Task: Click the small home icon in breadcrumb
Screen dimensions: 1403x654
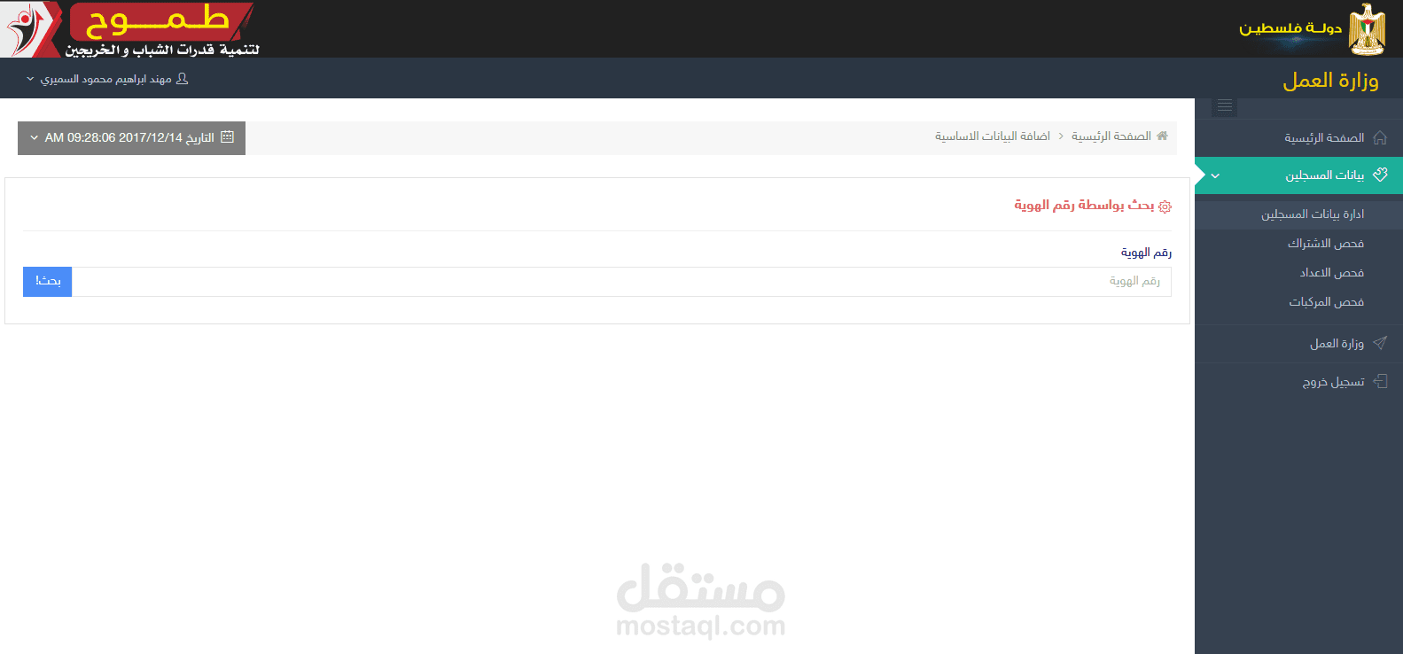Action: (1162, 136)
